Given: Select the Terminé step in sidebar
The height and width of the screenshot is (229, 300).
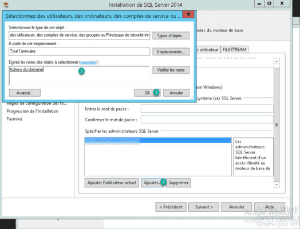Looking at the screenshot, I should [14, 119].
